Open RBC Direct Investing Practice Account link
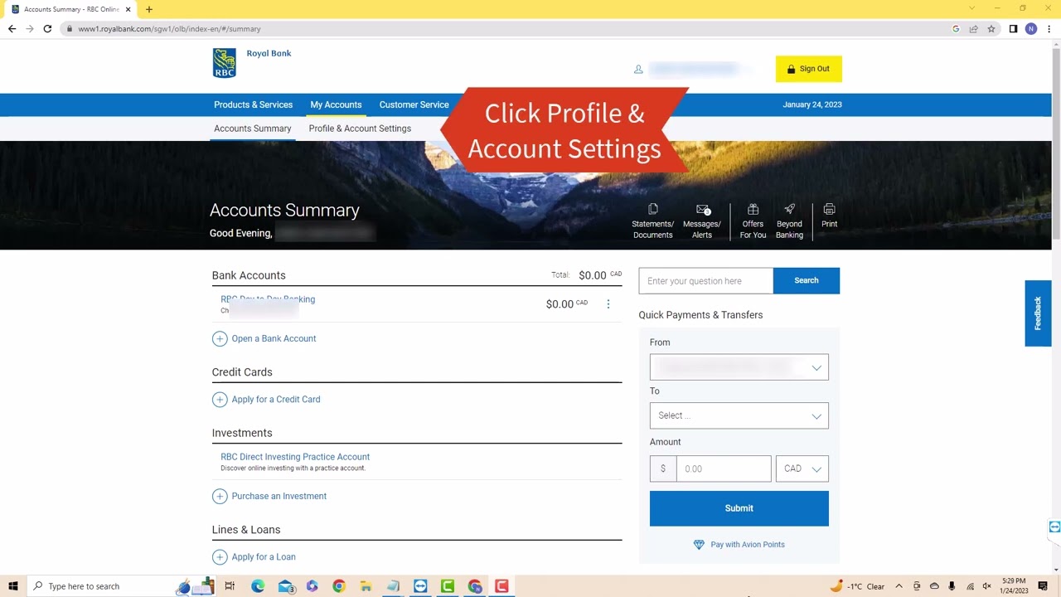The width and height of the screenshot is (1061, 597). (295, 457)
